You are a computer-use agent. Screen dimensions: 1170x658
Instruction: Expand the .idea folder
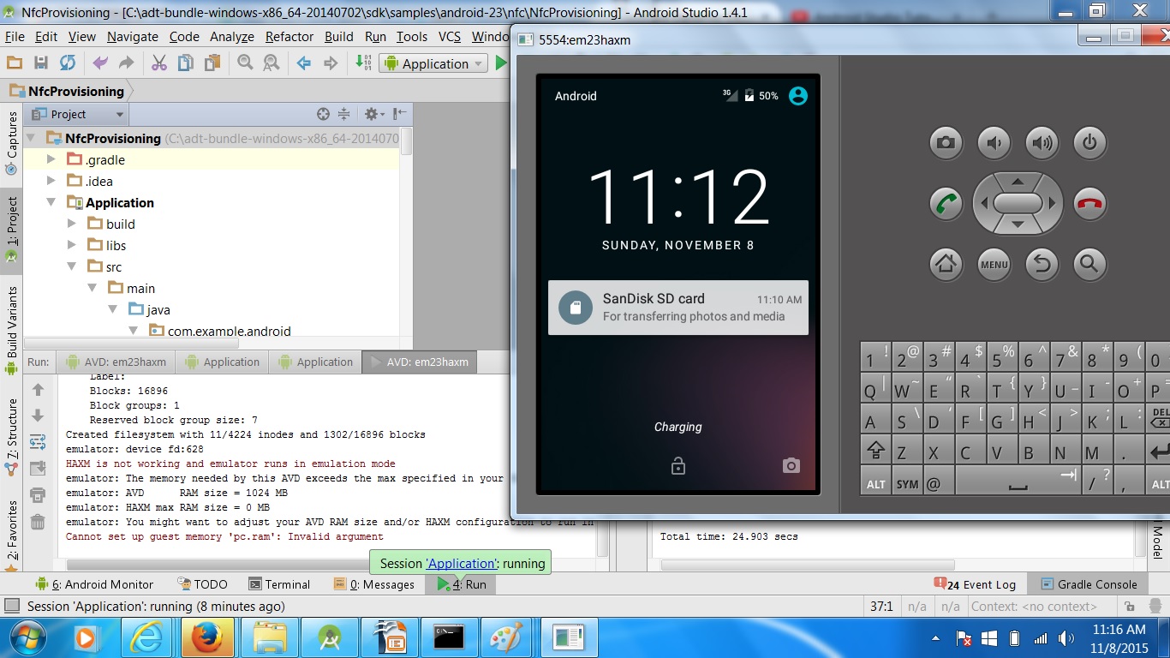click(51, 181)
